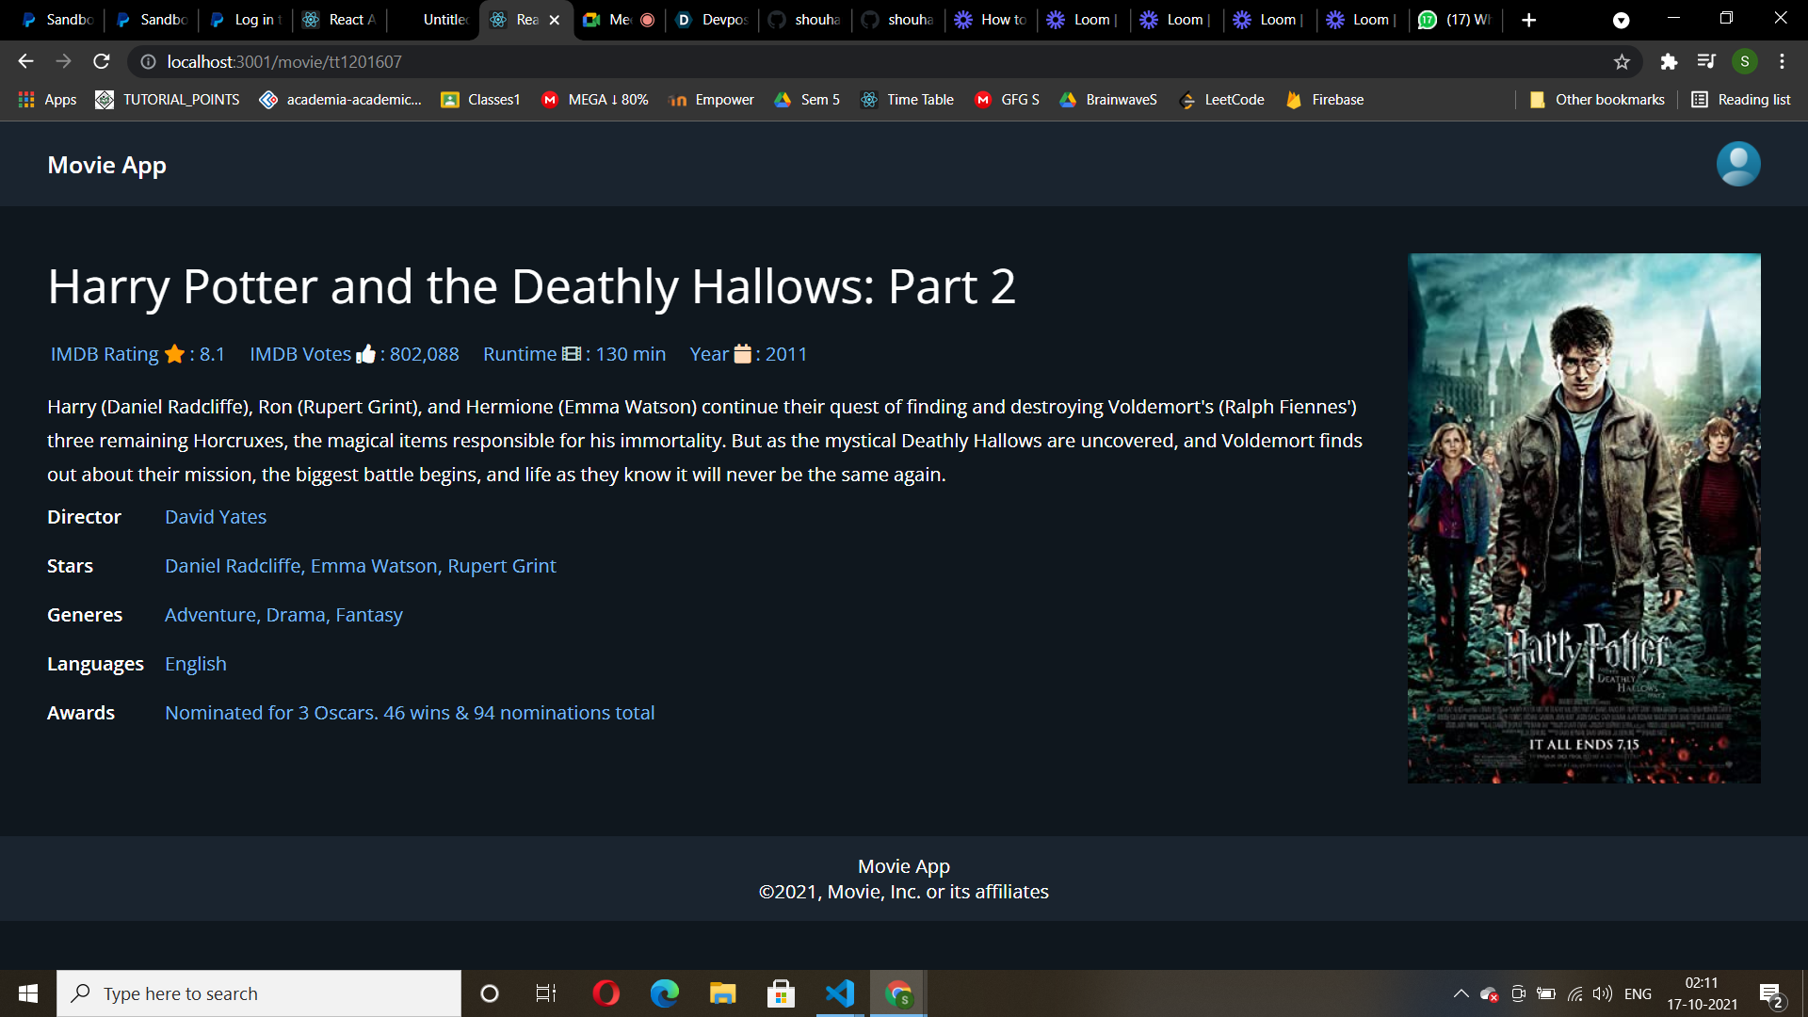Screen dimensions: 1808x1017
Task: Expand tab search dropdown arrow
Action: click(1621, 20)
